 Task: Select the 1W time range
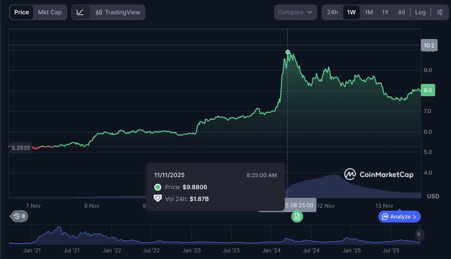(351, 12)
